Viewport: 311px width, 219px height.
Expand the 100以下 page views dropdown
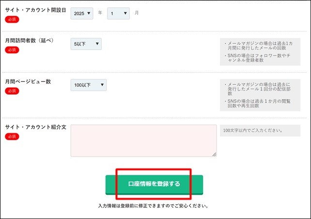88,85
